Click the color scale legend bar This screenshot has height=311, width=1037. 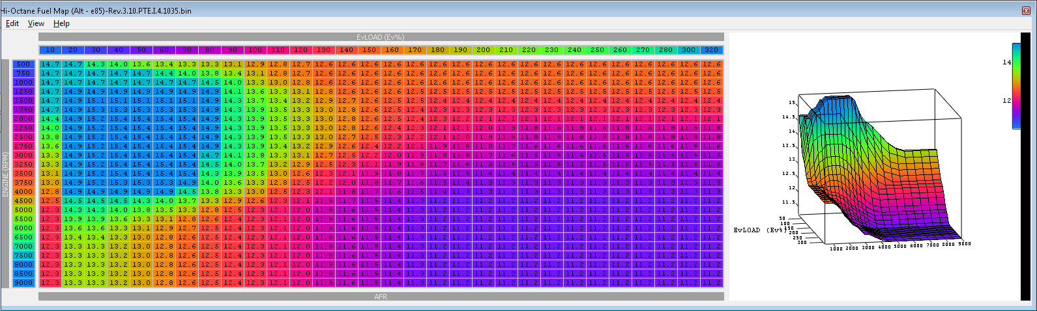tap(1016, 85)
